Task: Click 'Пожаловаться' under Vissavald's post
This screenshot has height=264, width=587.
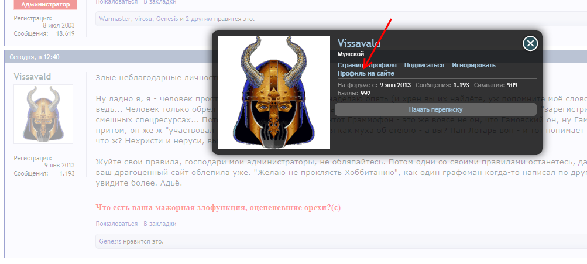Action: coord(116,224)
